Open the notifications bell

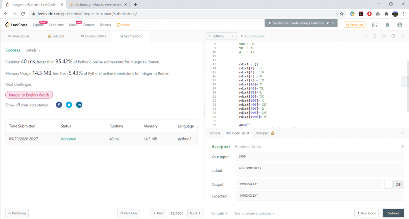coord(387,25)
